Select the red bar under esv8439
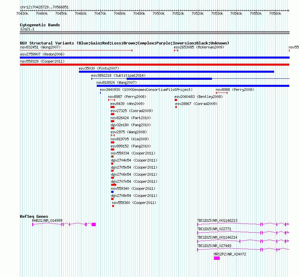 pos(113,107)
